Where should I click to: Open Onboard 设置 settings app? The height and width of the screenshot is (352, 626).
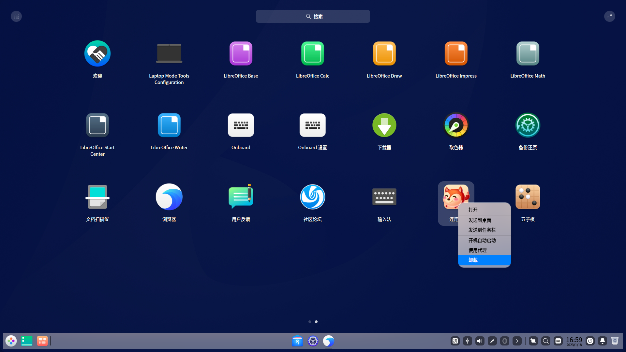(312, 125)
